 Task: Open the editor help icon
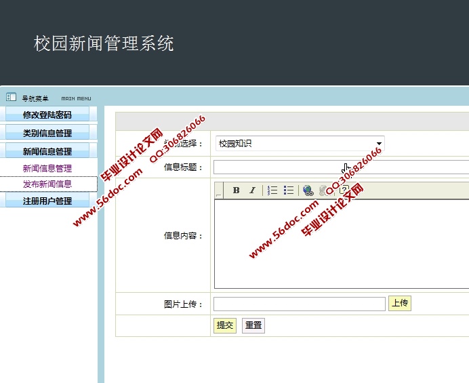coord(344,190)
